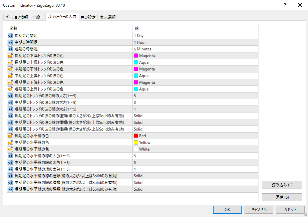Switch to the 表示選択 tab
308x217 pixels.
coord(108,17)
